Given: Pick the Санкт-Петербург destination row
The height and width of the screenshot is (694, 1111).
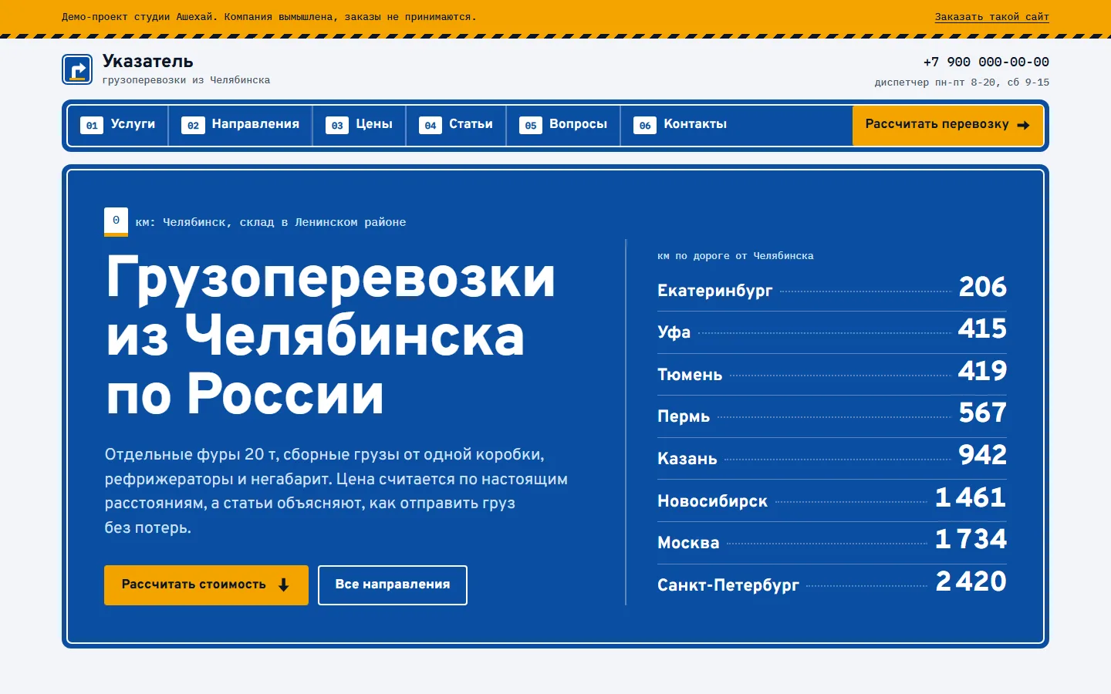Looking at the screenshot, I should click(832, 585).
